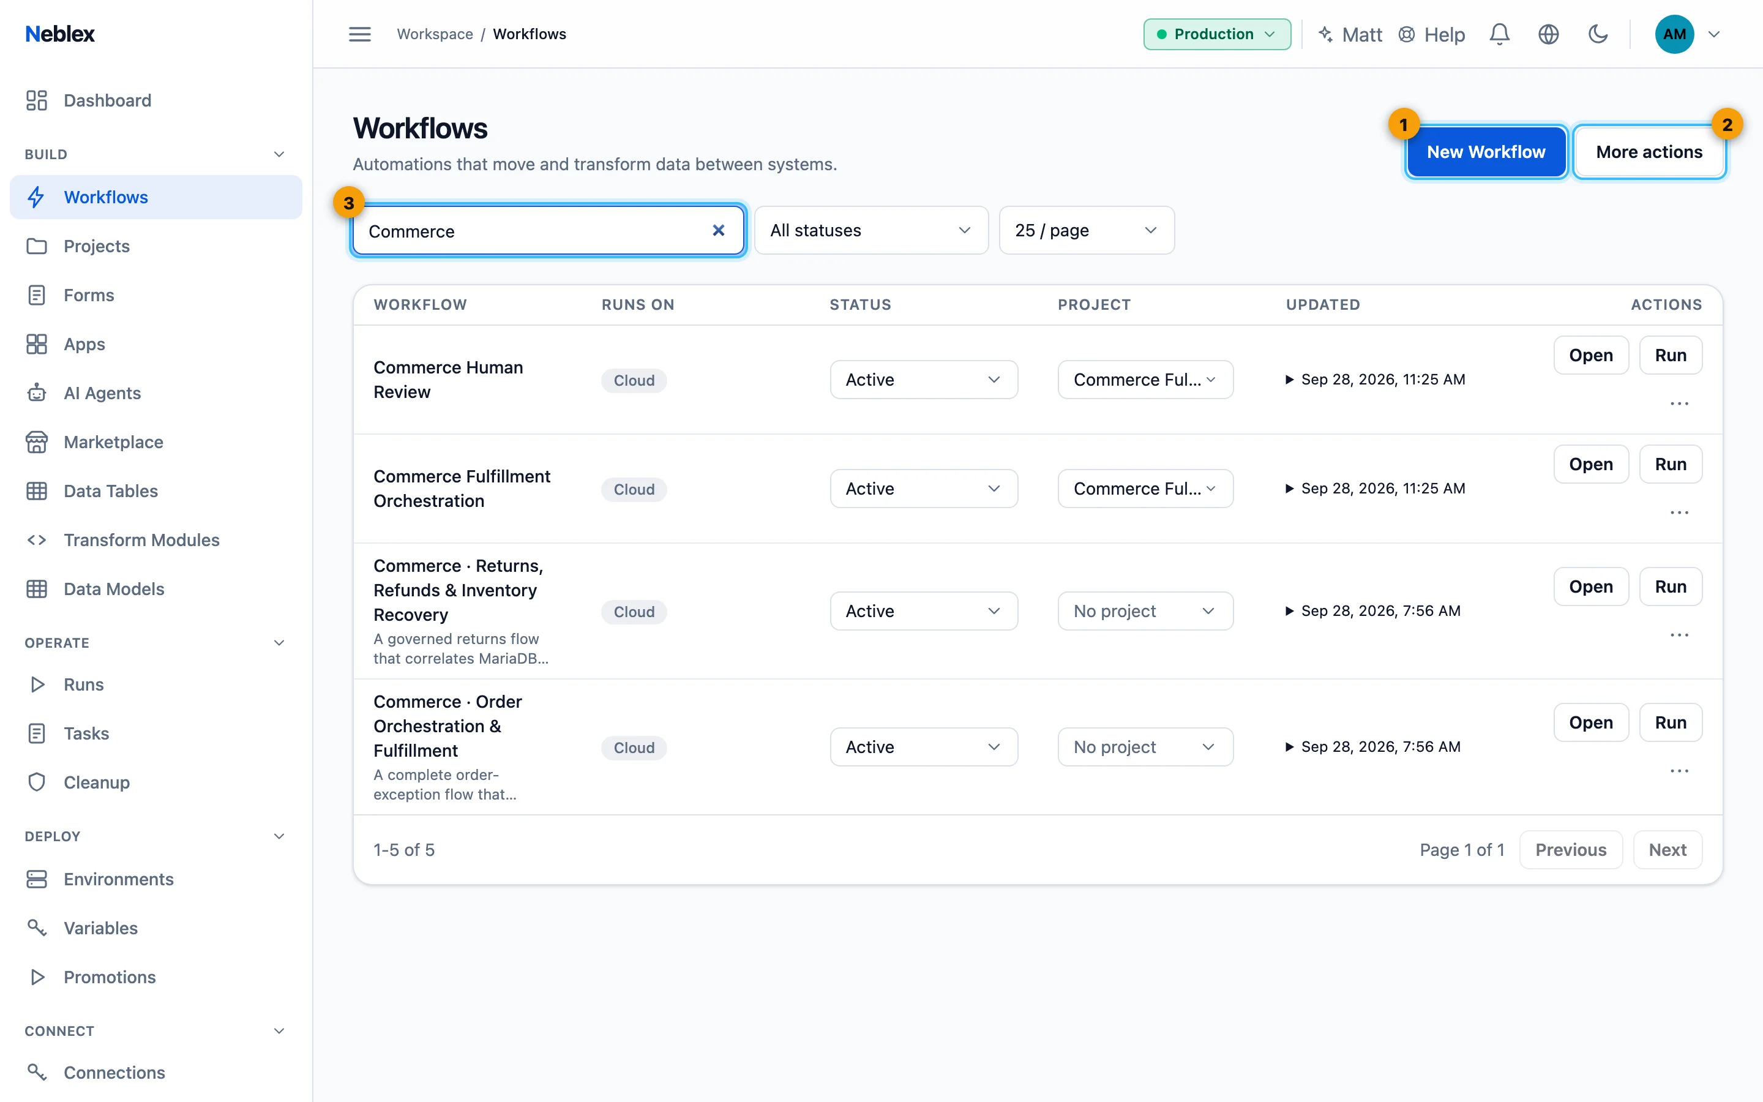
Task: Click the Workspace breadcrumb link
Action: (x=435, y=34)
